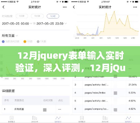
Task: Open the three-dot menu on right screen
Action: [x=135, y=7]
